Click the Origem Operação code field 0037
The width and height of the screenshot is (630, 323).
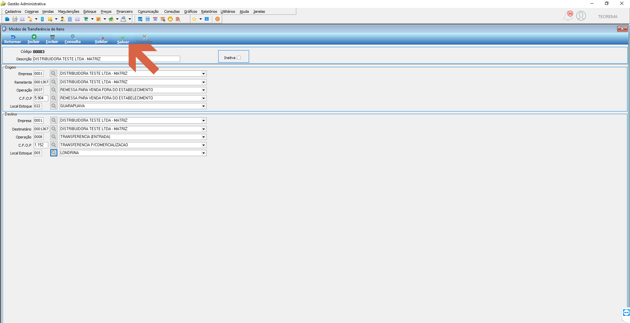(x=39, y=90)
